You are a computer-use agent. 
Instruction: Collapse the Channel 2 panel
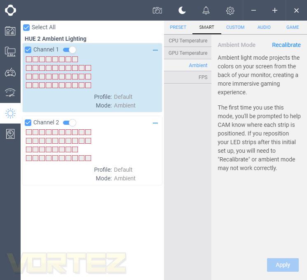click(155, 123)
